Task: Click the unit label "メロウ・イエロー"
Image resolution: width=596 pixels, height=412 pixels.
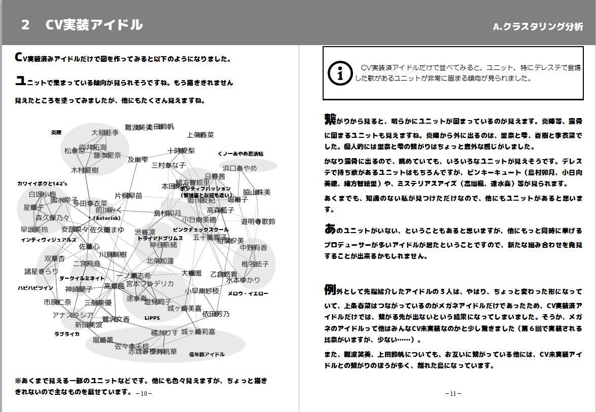Action: coord(248,293)
